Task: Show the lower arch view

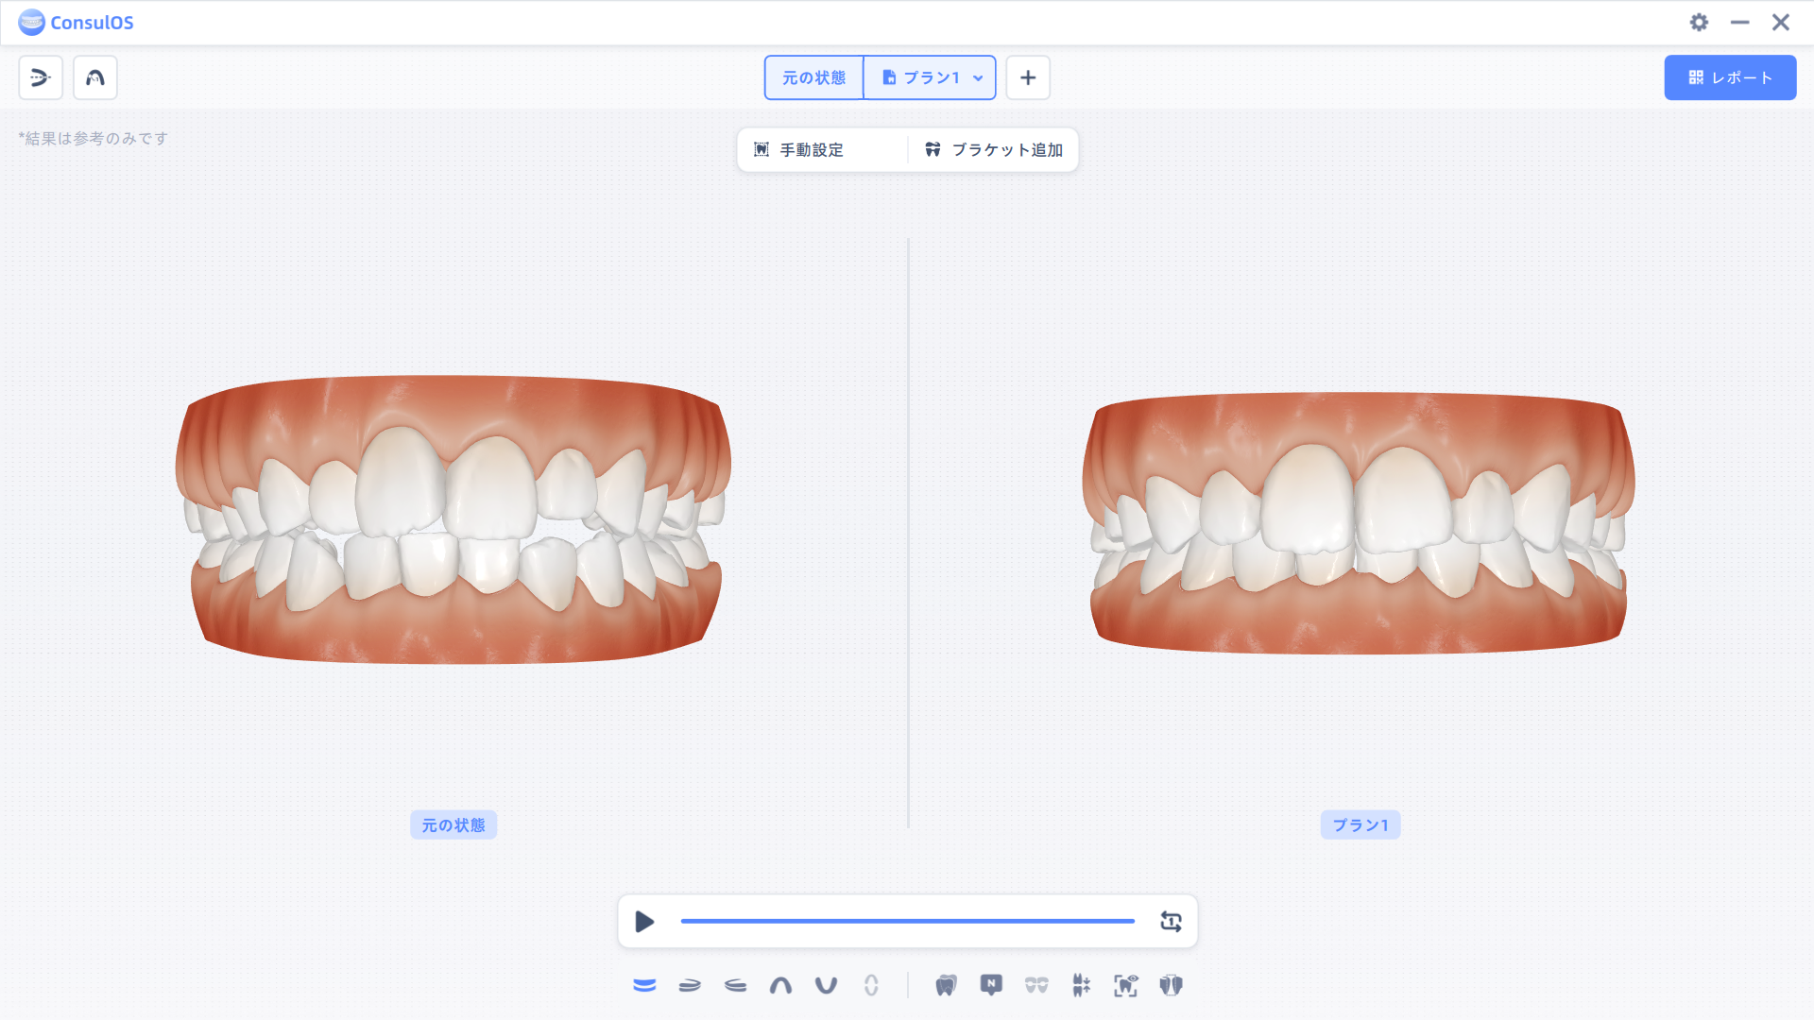Action: coord(826,985)
